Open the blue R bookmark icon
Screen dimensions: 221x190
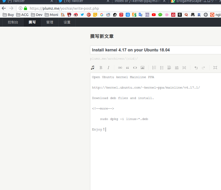pyautogui.click(x=199, y=15)
